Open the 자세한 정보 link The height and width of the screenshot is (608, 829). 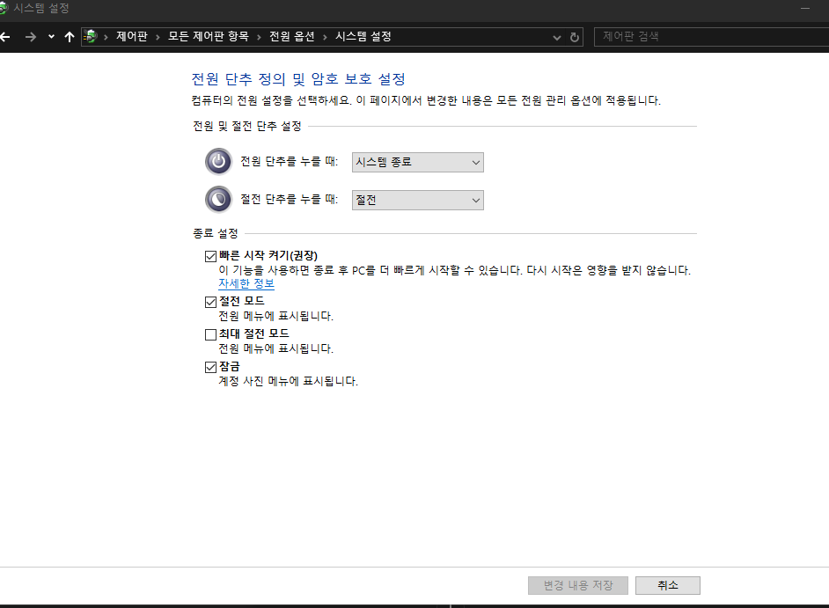[246, 283]
